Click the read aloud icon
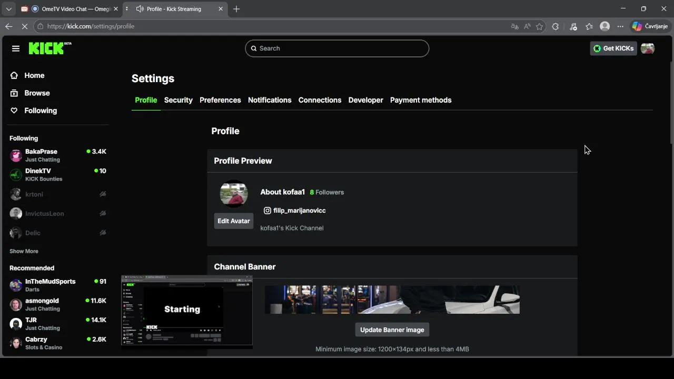Image resolution: width=674 pixels, height=379 pixels. tap(527, 26)
